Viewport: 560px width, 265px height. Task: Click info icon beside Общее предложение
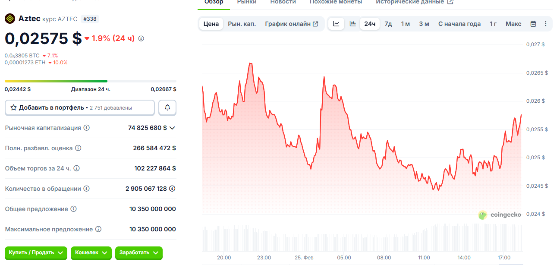[73, 209]
